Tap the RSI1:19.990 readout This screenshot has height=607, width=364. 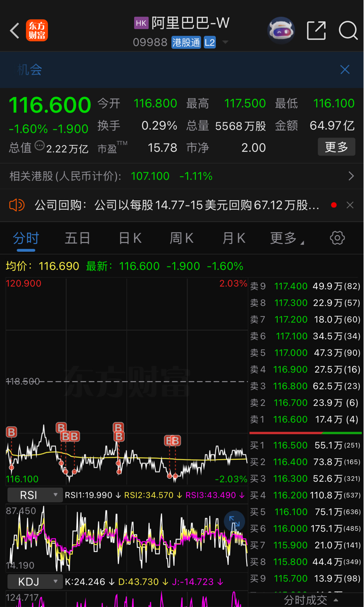tap(89, 495)
